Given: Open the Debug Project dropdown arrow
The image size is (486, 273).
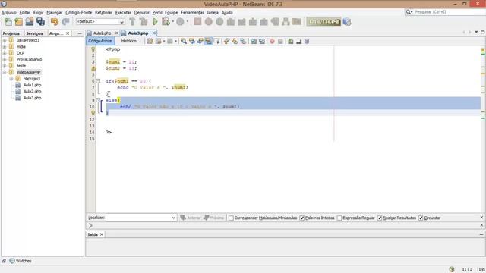Looking at the screenshot, I should point(172,22).
